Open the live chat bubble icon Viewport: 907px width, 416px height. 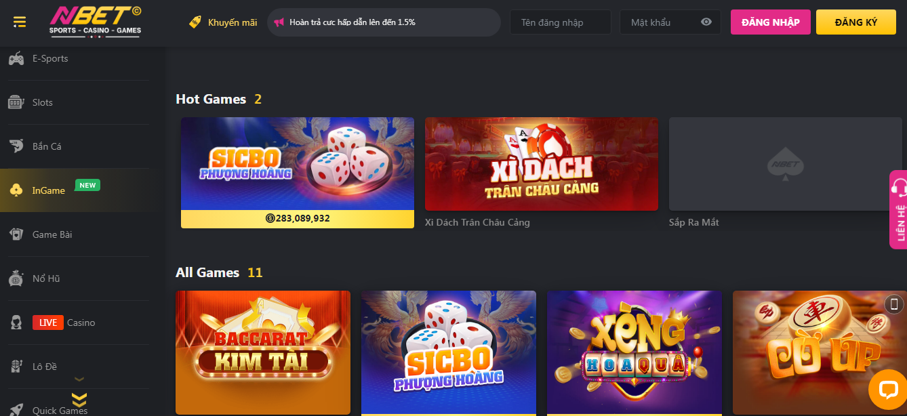(887, 389)
